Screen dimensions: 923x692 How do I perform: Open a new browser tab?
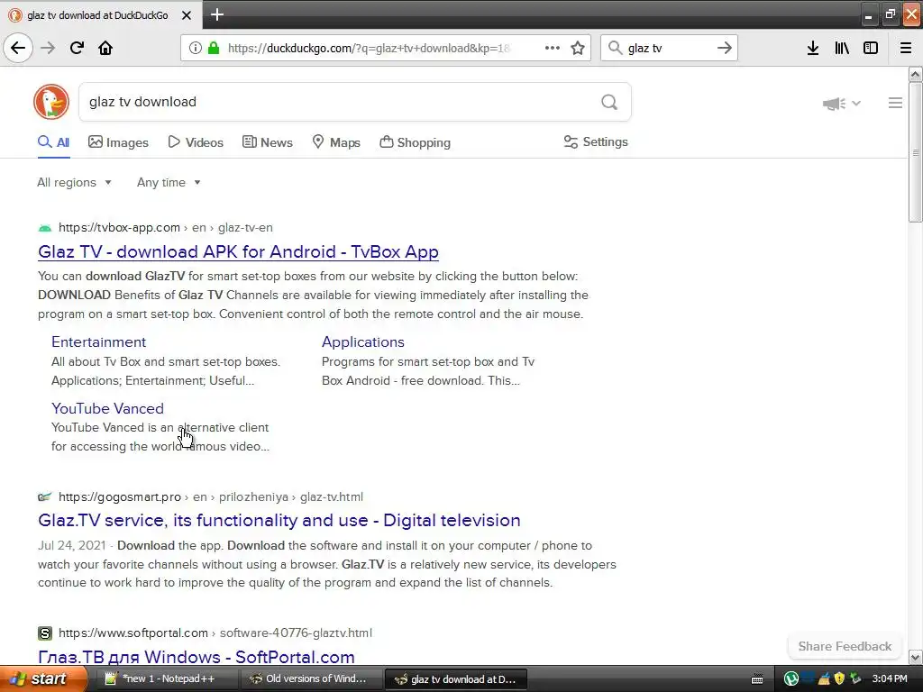(216, 14)
